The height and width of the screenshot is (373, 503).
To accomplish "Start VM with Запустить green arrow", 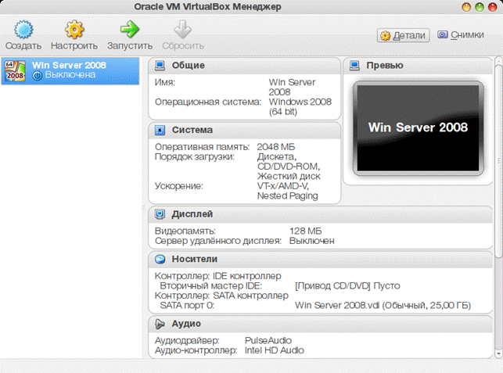I will [x=130, y=29].
